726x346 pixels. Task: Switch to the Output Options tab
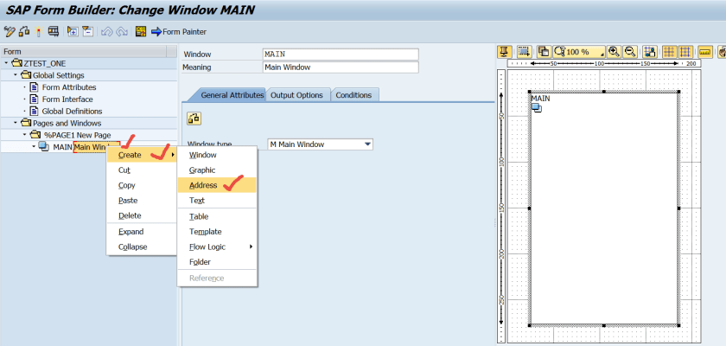tap(296, 95)
